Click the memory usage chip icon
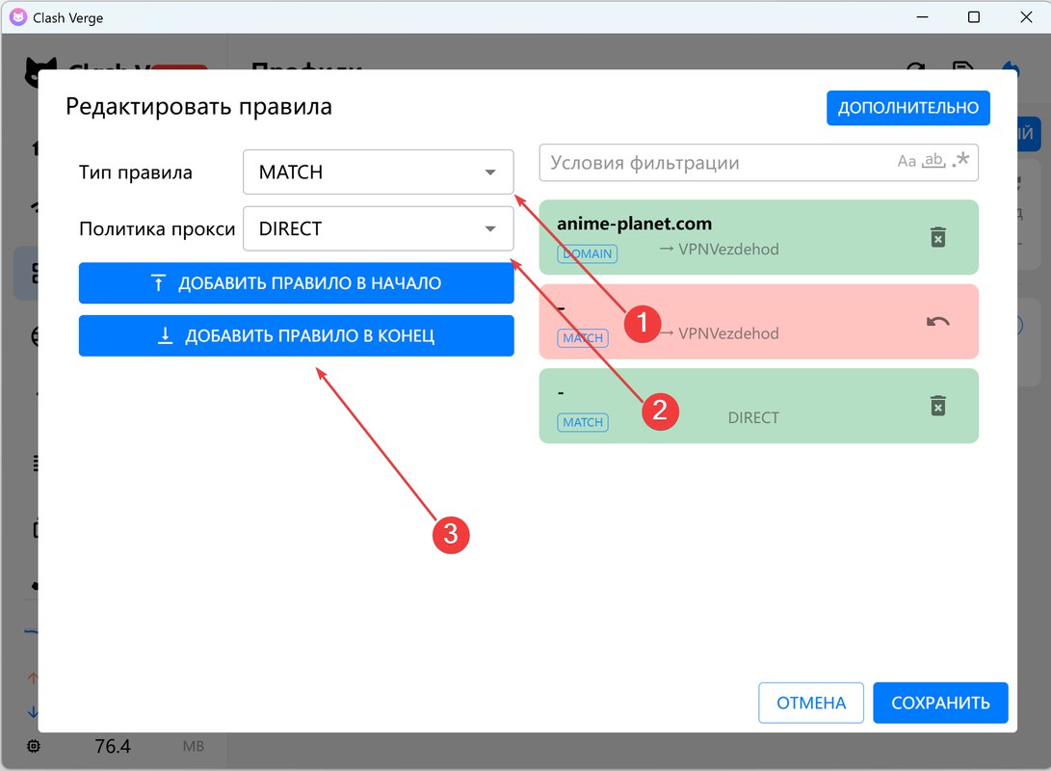 click(34, 746)
